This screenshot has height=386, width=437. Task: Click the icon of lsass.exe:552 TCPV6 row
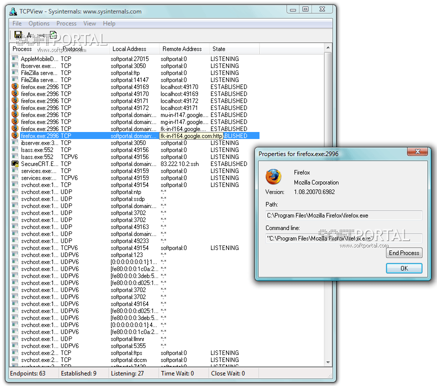click(x=15, y=156)
